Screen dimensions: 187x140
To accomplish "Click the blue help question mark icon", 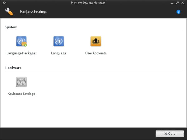I will tap(179, 12).
